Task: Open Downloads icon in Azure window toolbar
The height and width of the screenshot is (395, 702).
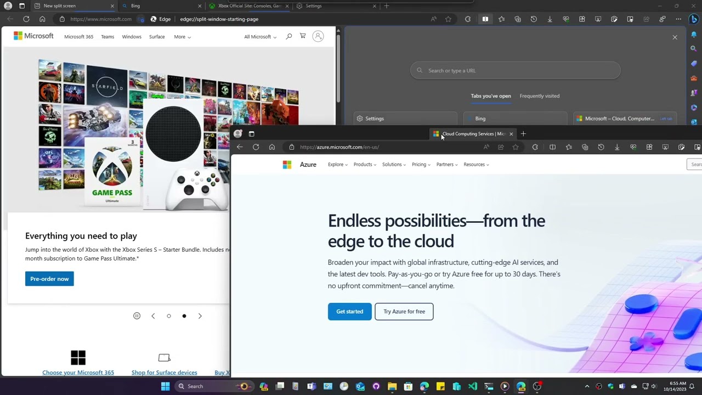Action: click(617, 147)
